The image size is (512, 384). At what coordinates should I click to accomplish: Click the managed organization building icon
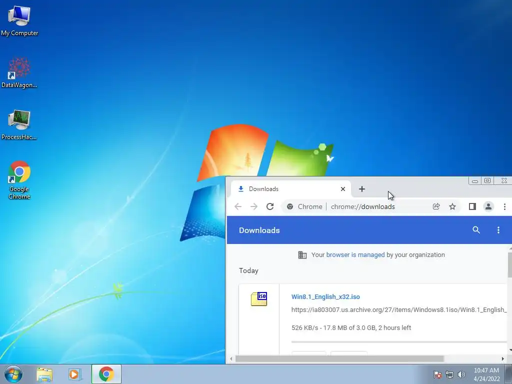(302, 255)
